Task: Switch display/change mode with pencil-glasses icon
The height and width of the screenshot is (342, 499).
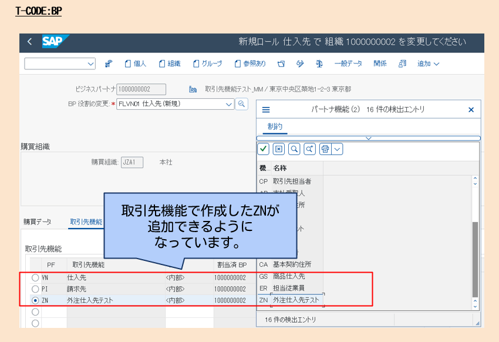Action: point(300,63)
